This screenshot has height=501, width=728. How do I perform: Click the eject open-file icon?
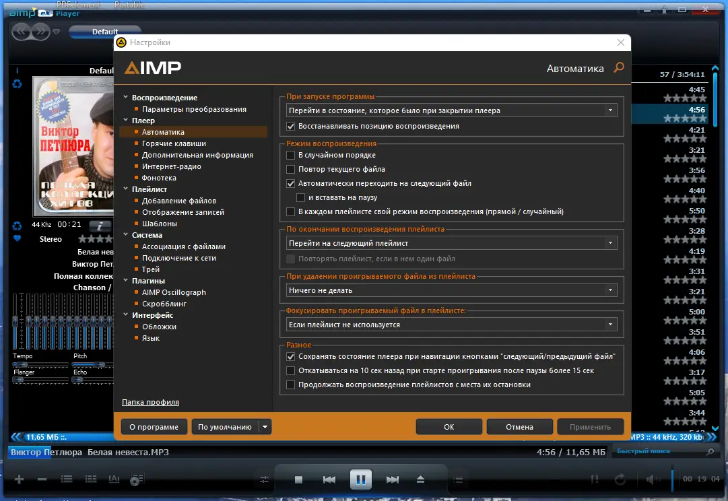pos(420,479)
